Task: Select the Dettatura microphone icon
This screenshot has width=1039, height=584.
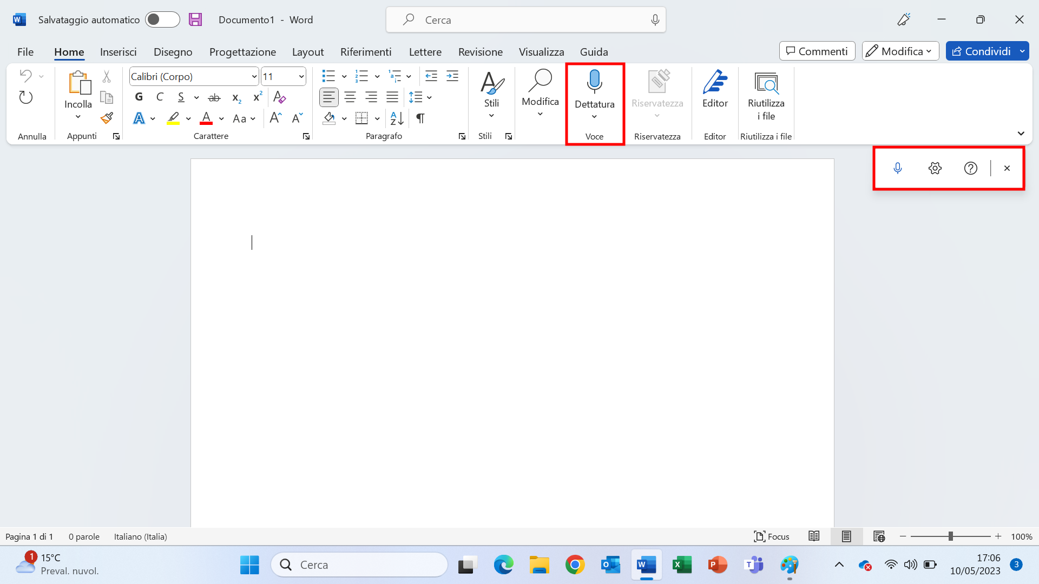Action: [x=595, y=81]
